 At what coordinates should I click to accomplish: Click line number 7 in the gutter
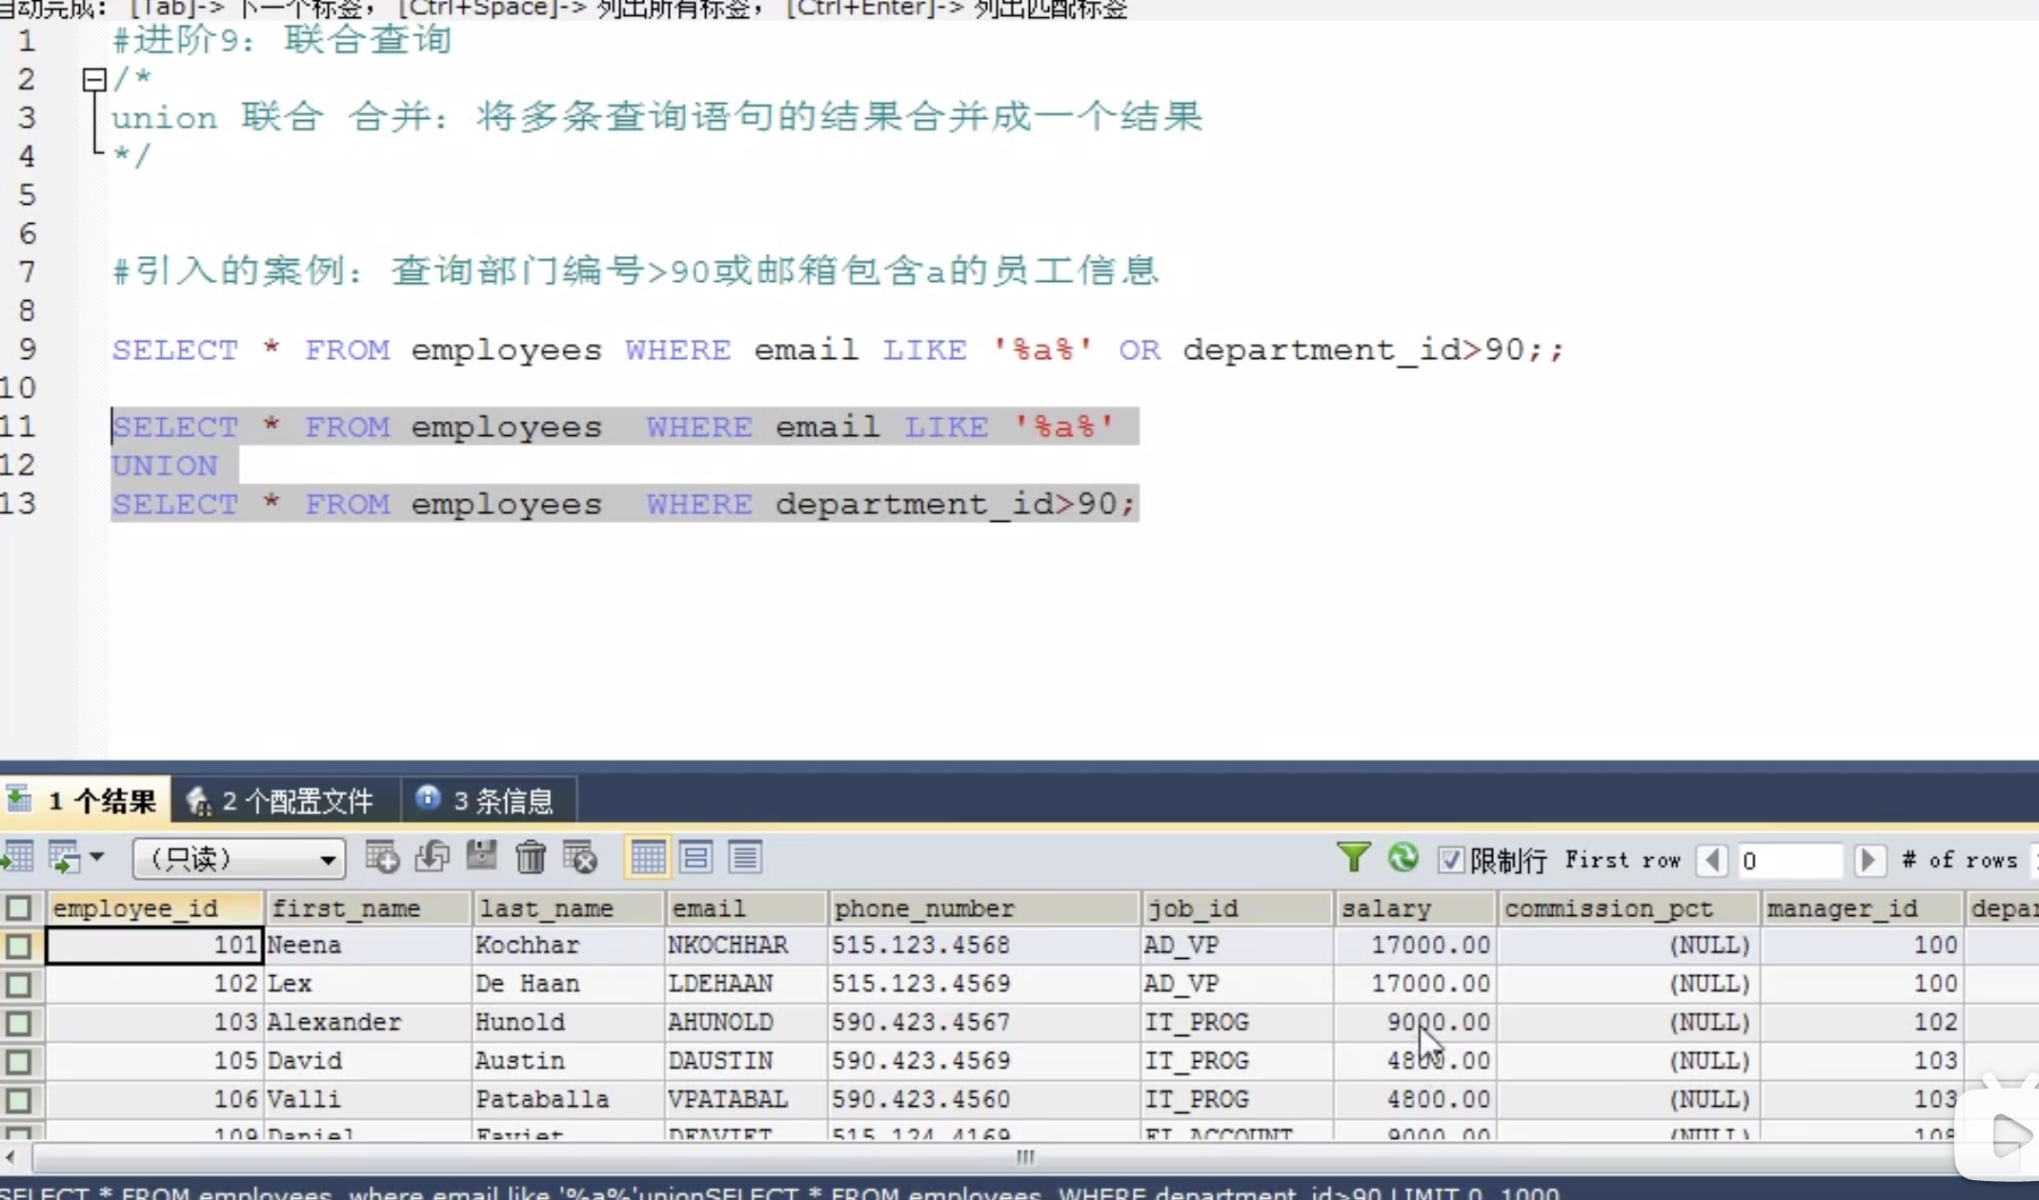coord(27,272)
